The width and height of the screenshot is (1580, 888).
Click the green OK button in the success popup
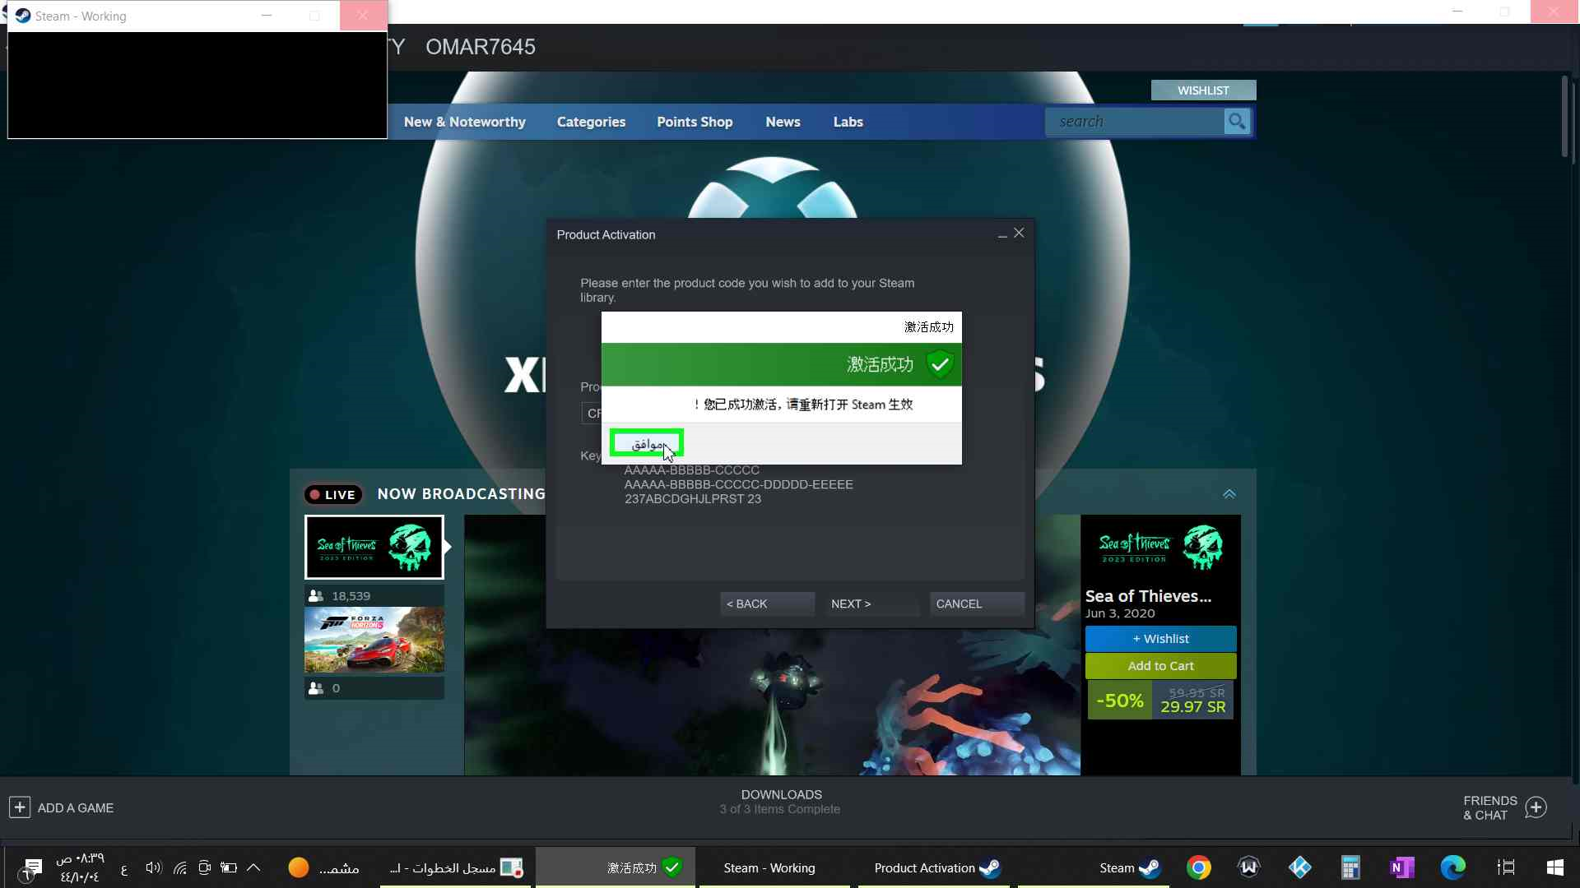click(x=647, y=443)
